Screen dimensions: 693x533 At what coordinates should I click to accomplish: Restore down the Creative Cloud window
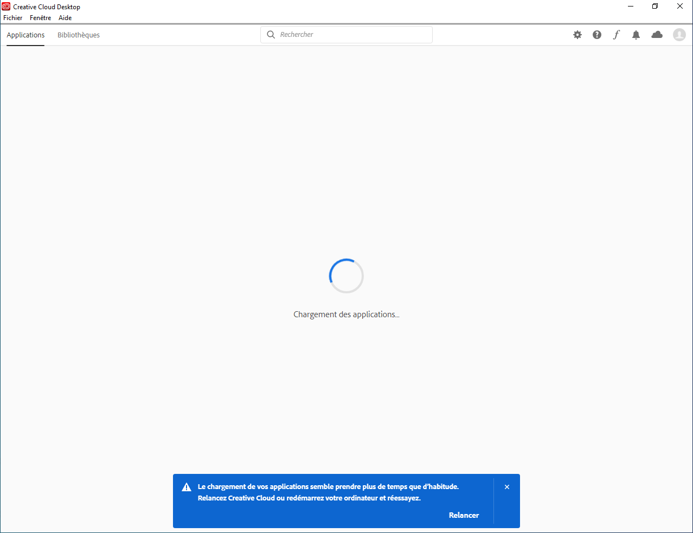655,7
